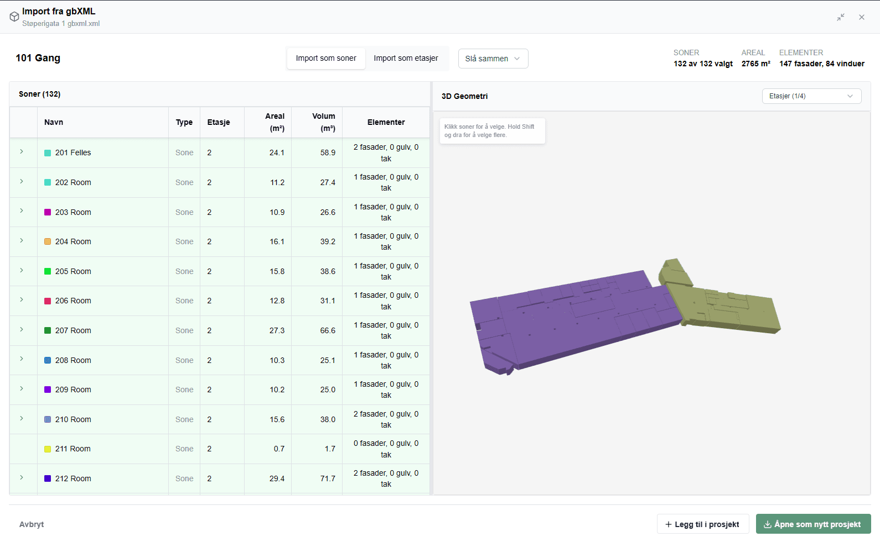Click Åpne som nytt prosjekt button

click(x=813, y=524)
